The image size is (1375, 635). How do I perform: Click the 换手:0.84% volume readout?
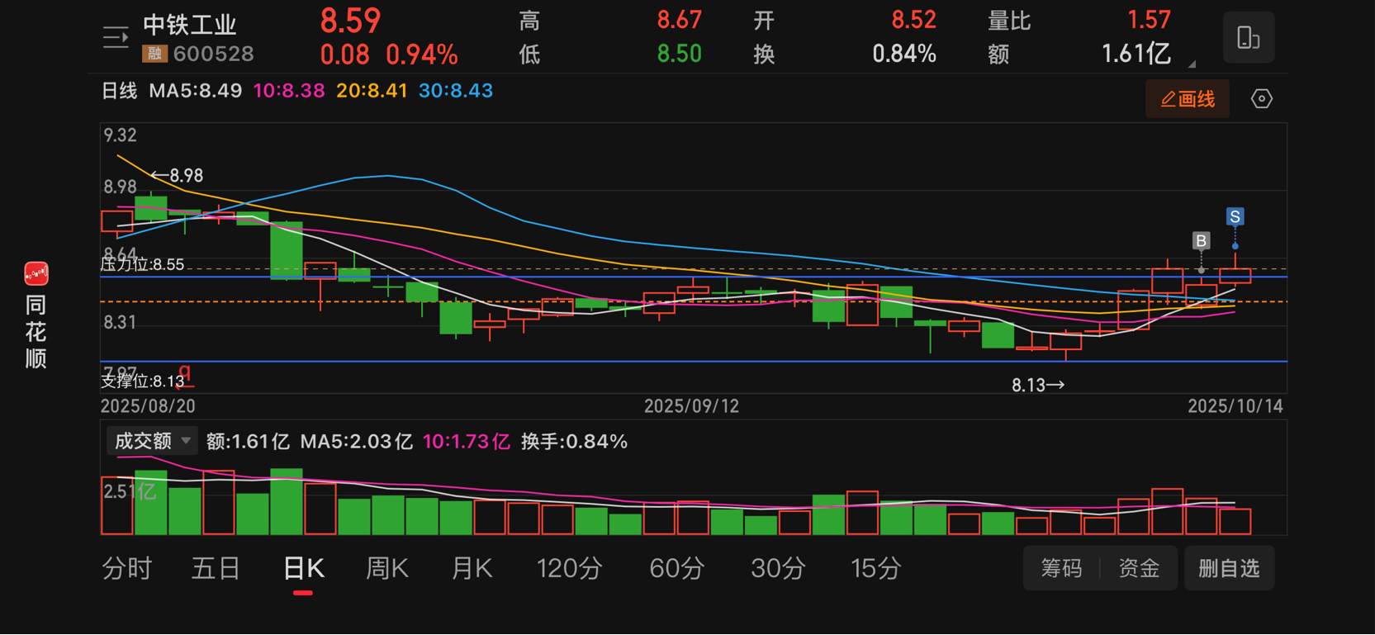pyautogui.click(x=574, y=442)
